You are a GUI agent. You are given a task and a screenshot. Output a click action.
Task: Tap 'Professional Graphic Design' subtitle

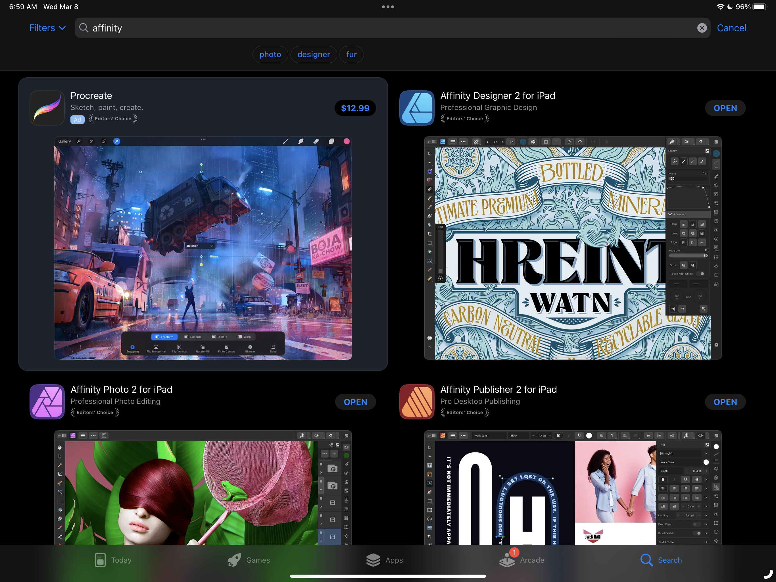tap(489, 107)
